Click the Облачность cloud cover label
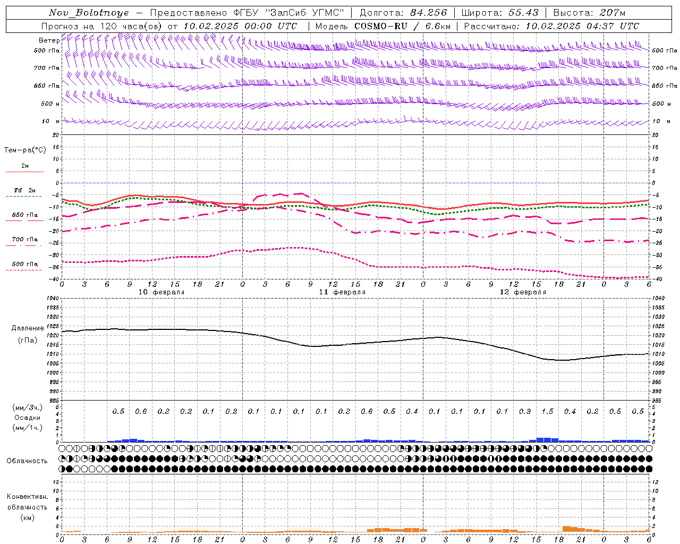This screenshot has width=680, height=544. pyautogui.click(x=27, y=461)
